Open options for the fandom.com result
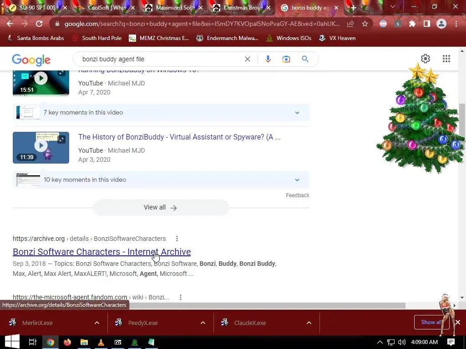This screenshot has width=466, height=349. tap(180, 297)
